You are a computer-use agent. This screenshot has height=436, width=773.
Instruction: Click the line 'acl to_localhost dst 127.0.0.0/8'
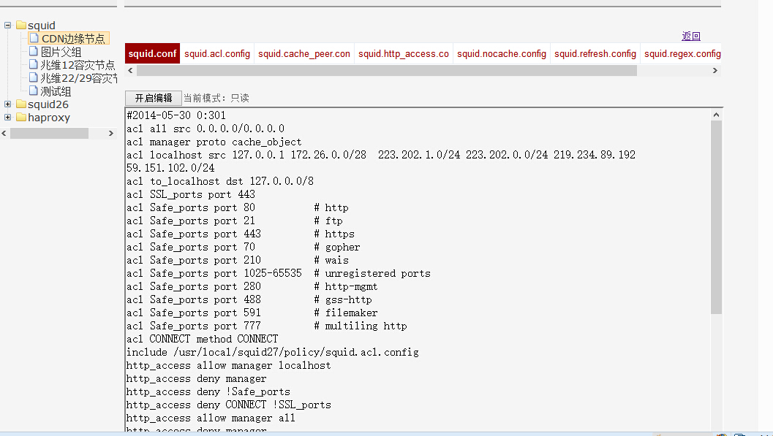pos(220,181)
